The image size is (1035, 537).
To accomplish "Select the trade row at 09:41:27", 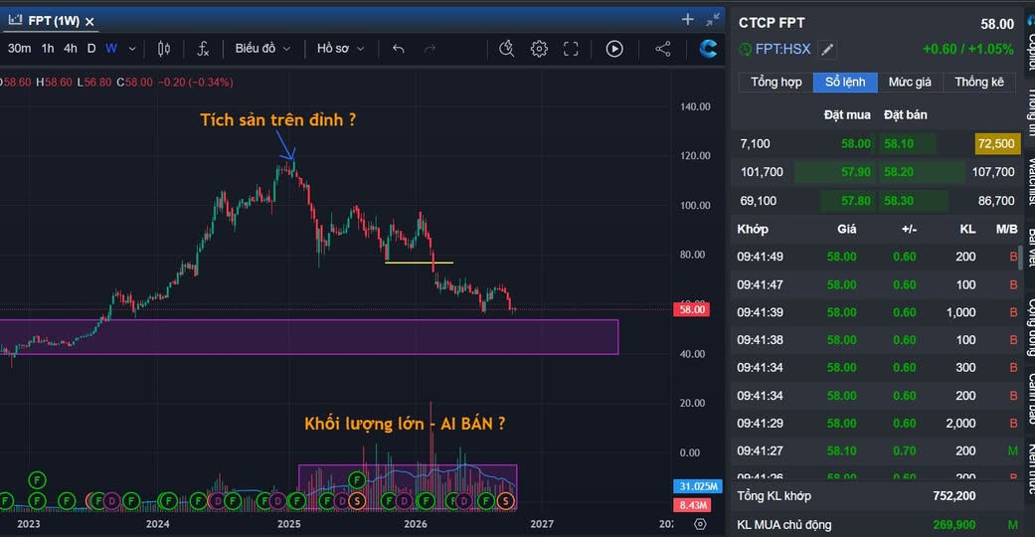I will coord(877,451).
